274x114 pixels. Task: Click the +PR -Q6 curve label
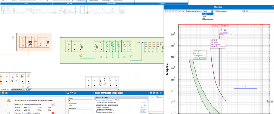(x=226, y=32)
